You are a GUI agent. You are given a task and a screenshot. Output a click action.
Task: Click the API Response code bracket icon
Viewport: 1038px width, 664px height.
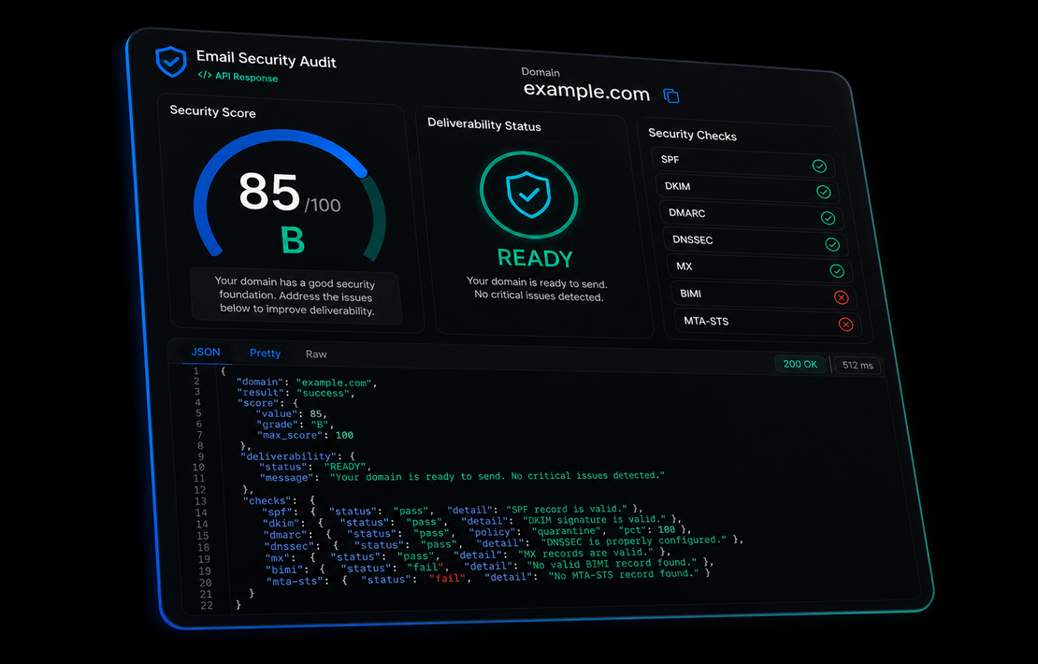click(x=205, y=75)
